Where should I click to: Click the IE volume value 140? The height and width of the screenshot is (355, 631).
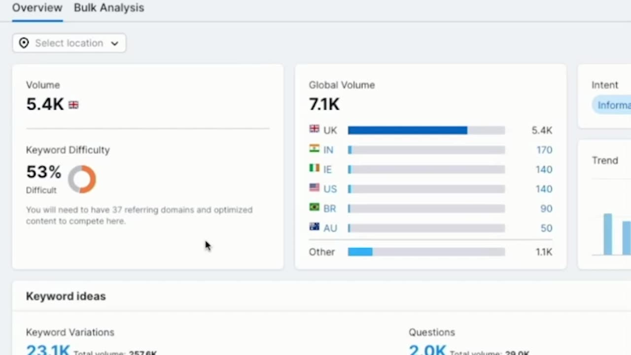coord(544,170)
